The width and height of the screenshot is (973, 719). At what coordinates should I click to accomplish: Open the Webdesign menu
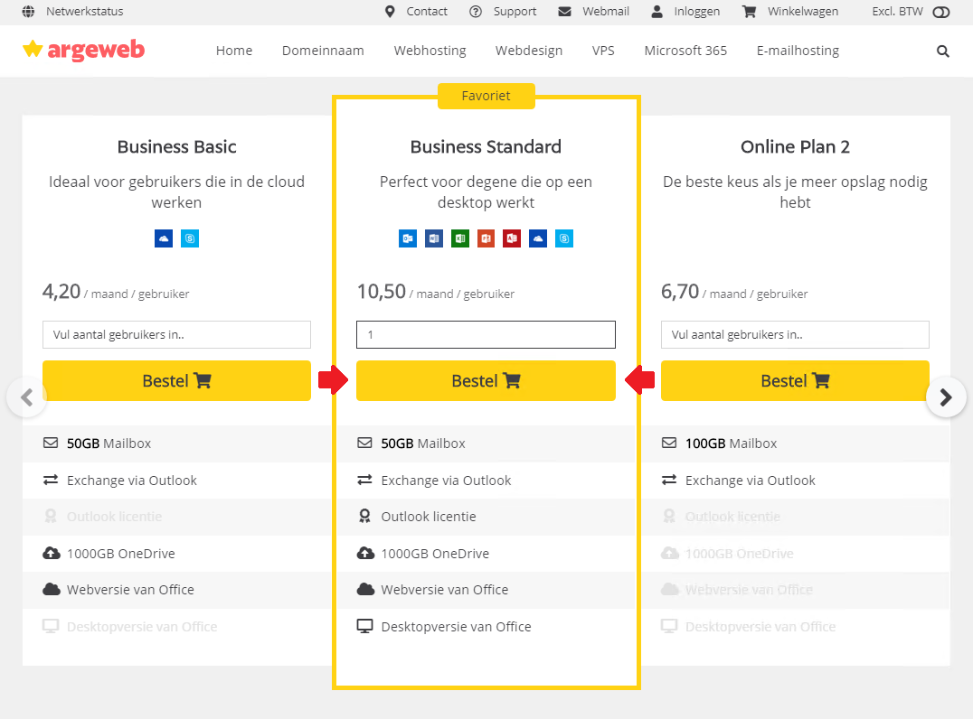pyautogui.click(x=529, y=51)
